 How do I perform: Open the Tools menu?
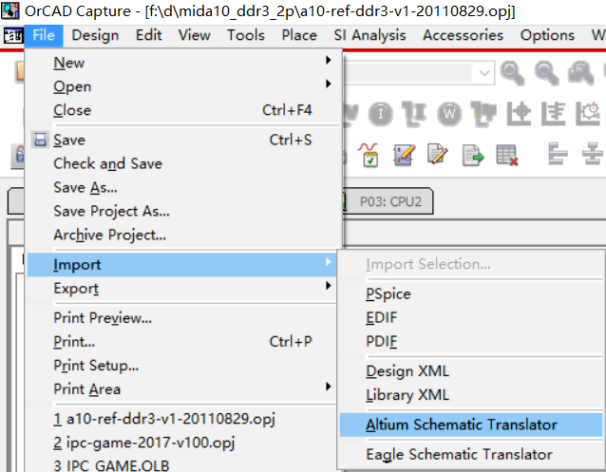246,35
